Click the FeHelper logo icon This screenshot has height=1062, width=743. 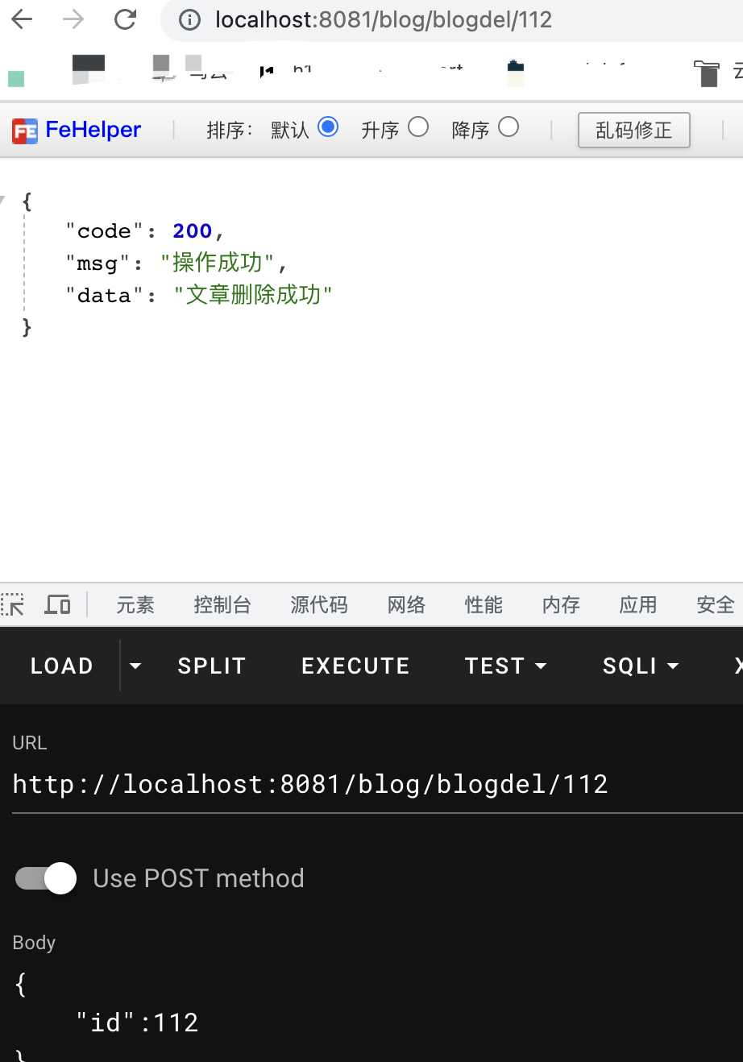coord(21,129)
